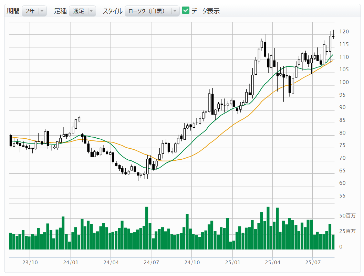Screen dimensions: 364x276
Task: Select the 25/01 date label on x-axis
Action: click(232, 263)
